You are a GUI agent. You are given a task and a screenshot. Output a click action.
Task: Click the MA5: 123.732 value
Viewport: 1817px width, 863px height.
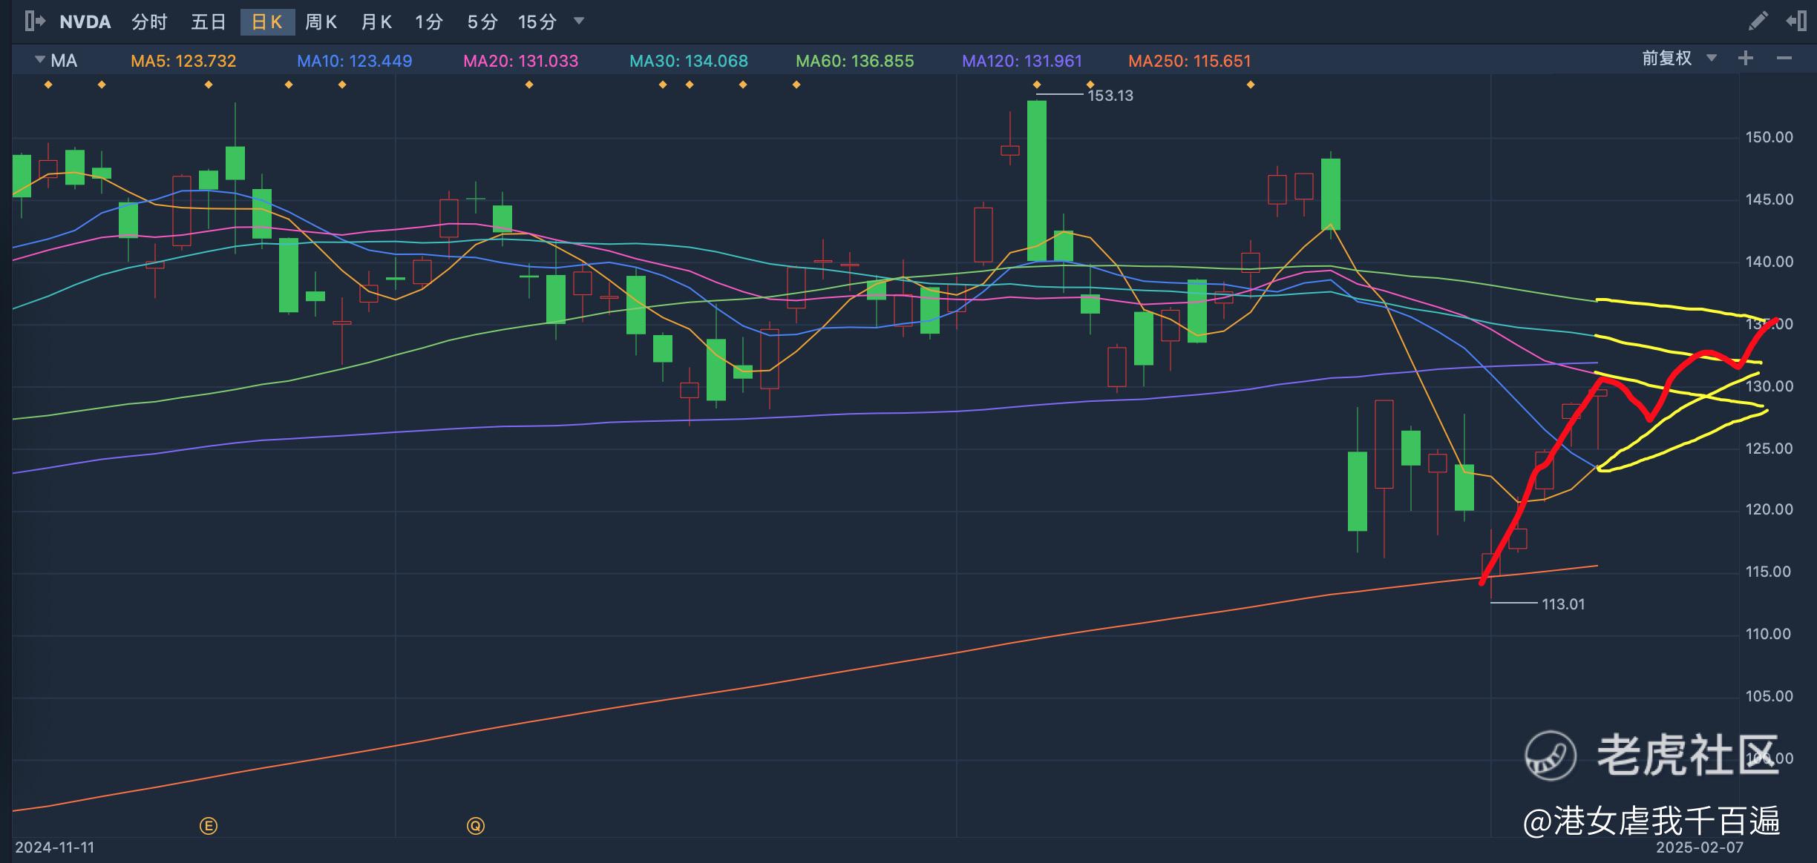click(x=183, y=61)
